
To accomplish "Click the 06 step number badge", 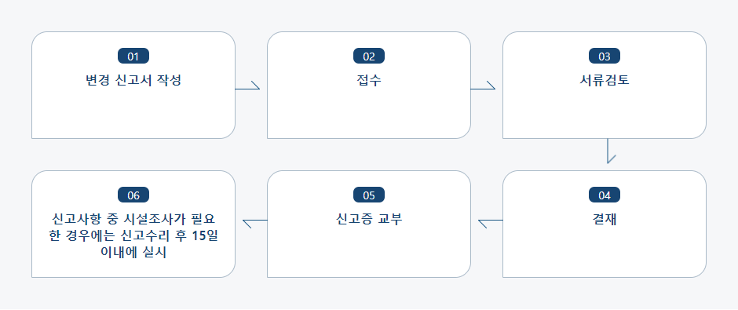I will coord(133,195).
